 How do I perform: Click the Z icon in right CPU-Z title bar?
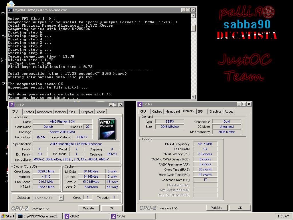(140, 104)
